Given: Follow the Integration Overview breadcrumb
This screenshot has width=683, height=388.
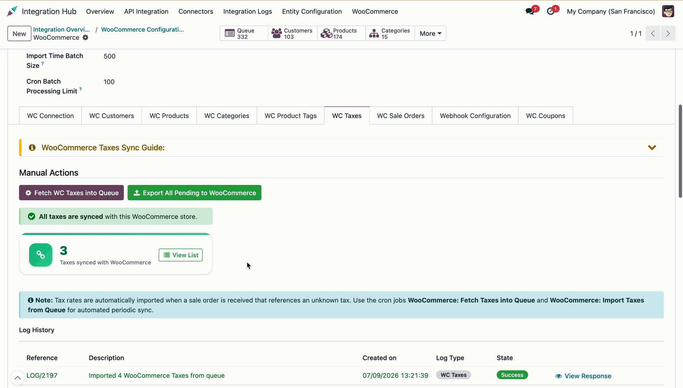Looking at the screenshot, I should pos(62,30).
